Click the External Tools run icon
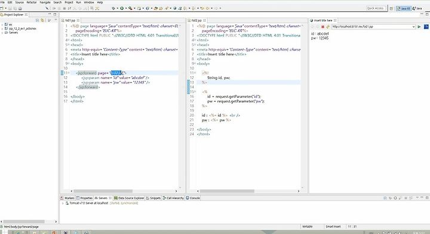The width and height of the screenshot is (430, 234). [130, 8]
